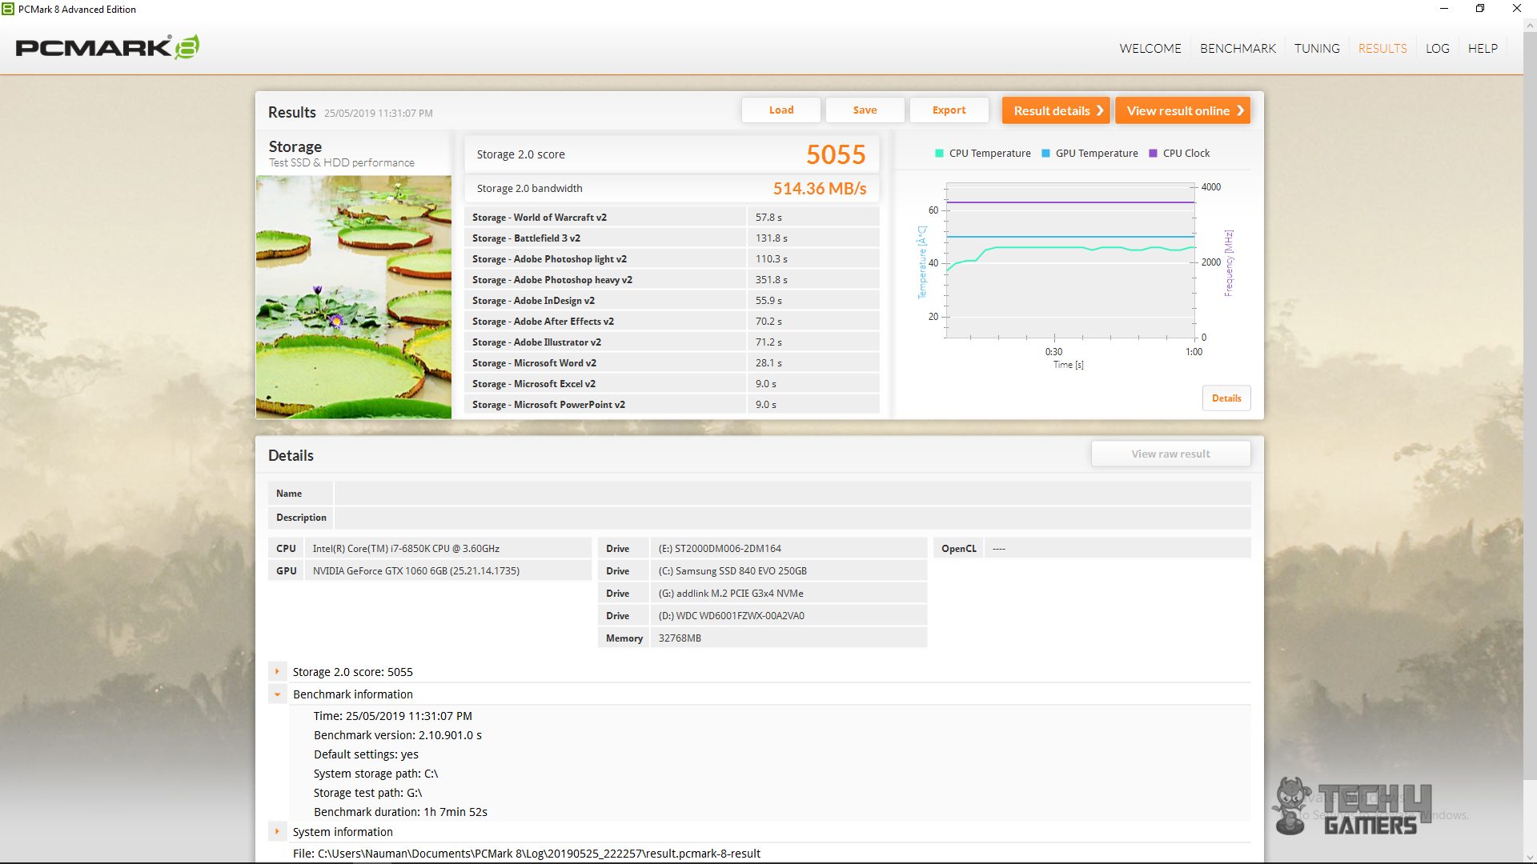This screenshot has width=1537, height=864.
Task: Click the result file path line
Action: [527, 854]
